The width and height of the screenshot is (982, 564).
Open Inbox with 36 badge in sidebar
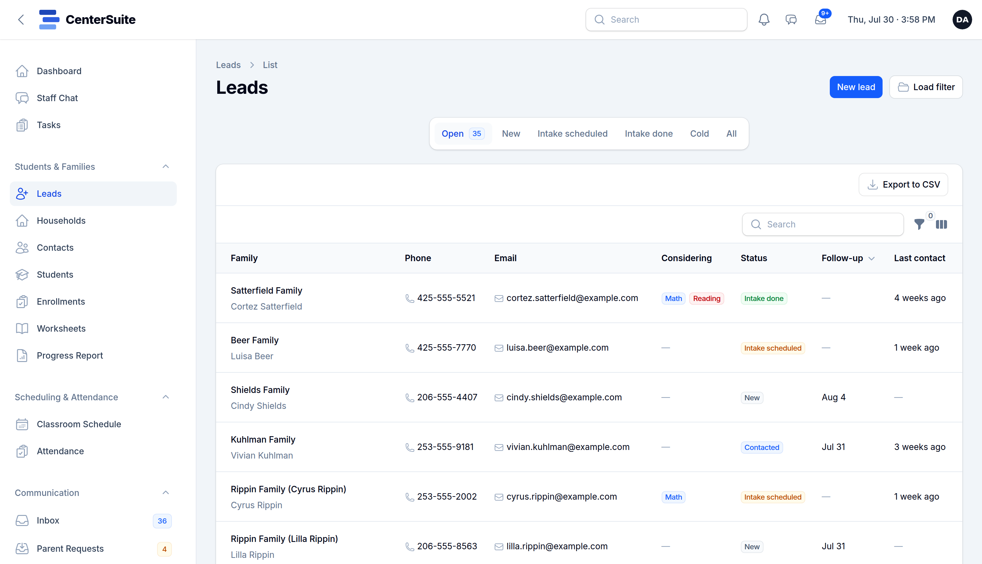tap(93, 520)
